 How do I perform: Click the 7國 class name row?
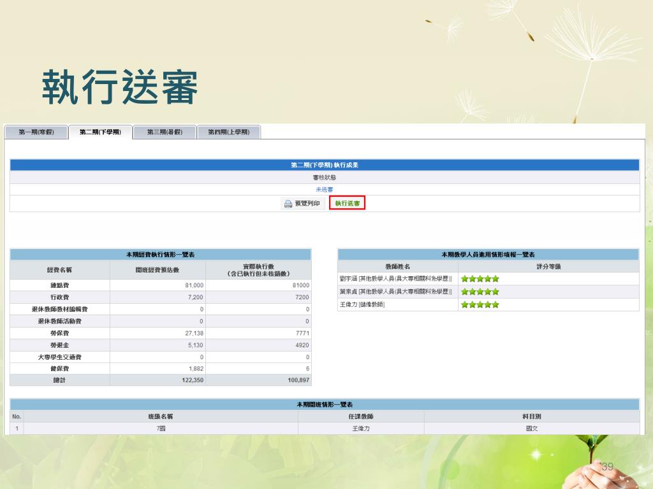coord(161,429)
